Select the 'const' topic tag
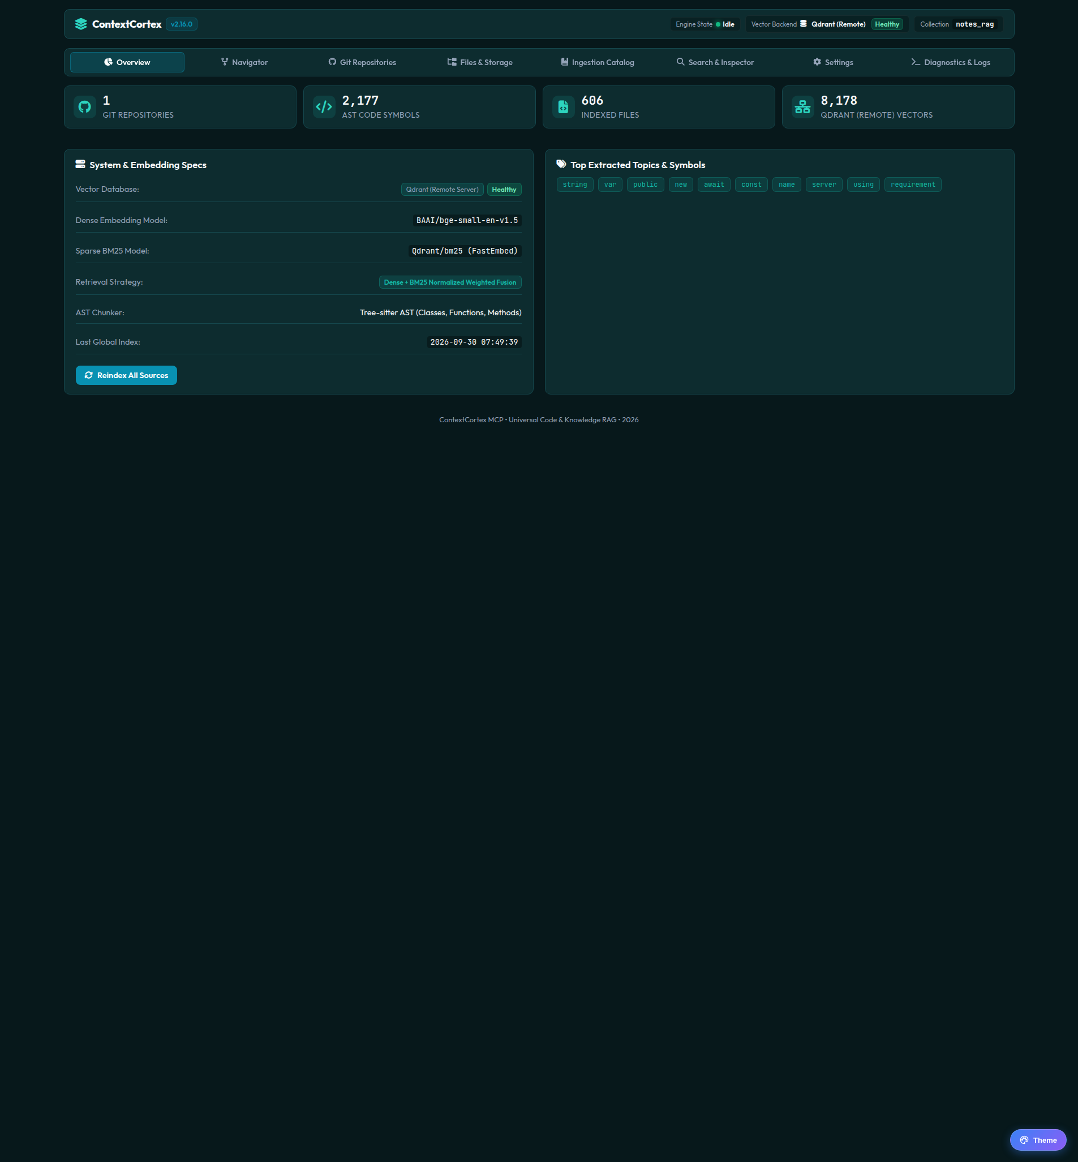The height and width of the screenshot is (1162, 1078). [x=751, y=185]
